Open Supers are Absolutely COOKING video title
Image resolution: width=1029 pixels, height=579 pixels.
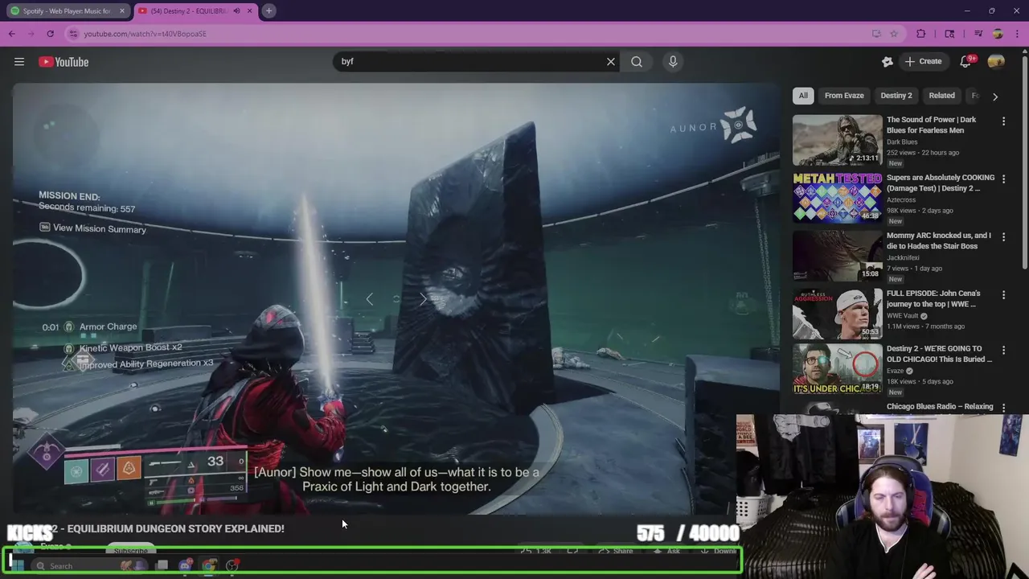[941, 183]
